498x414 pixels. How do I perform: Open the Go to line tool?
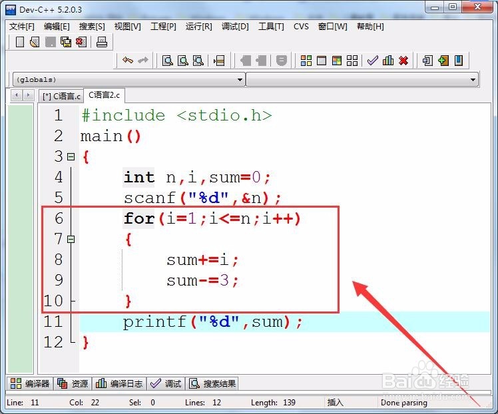219,61
